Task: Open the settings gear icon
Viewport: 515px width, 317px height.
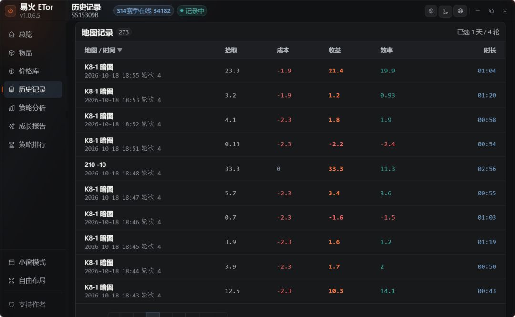Action: [431, 11]
